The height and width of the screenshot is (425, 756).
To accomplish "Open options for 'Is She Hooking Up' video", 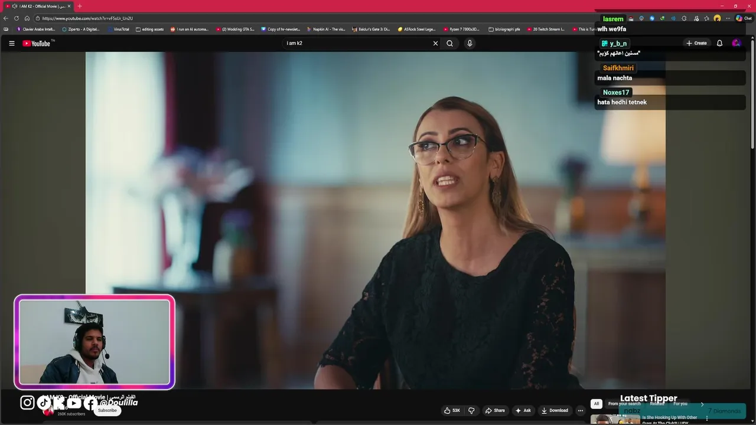I will point(707,419).
